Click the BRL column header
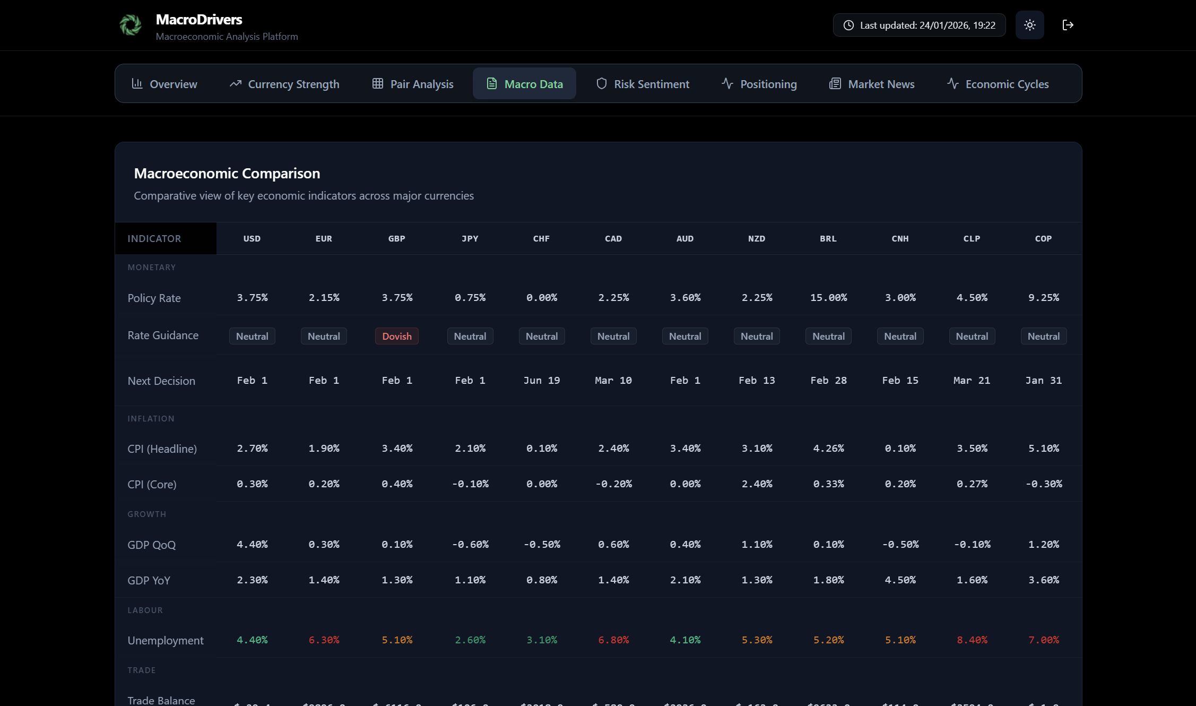1196x706 pixels. (828, 238)
